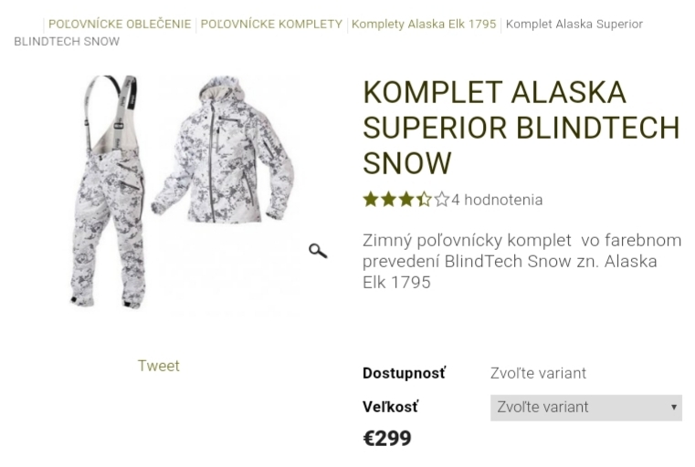Click the second rating star
This screenshot has width=695, height=467.
tap(388, 200)
